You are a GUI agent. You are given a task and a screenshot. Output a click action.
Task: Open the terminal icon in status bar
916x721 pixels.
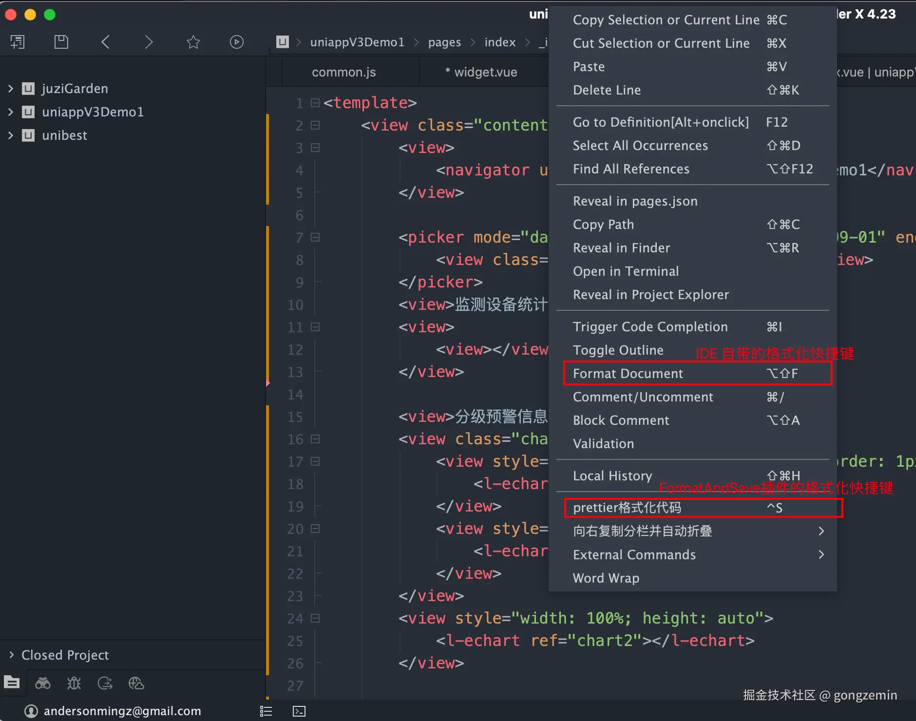click(x=299, y=711)
